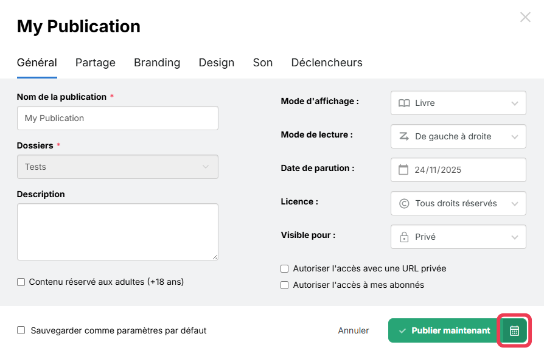Screen dimensions: 544x356
Task: Open the Tests folder dropdown
Action: click(x=117, y=167)
